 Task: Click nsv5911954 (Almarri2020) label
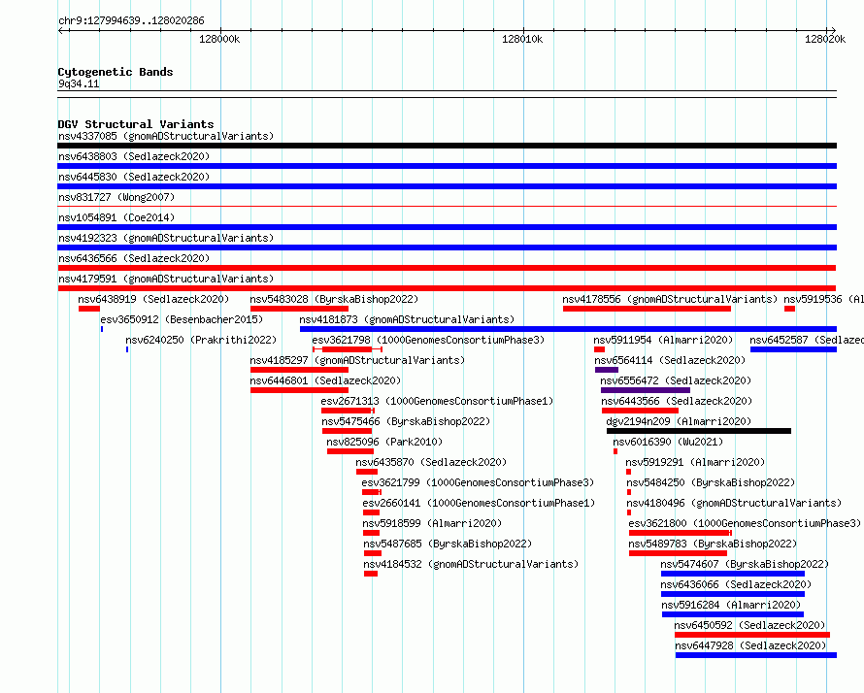[663, 340]
